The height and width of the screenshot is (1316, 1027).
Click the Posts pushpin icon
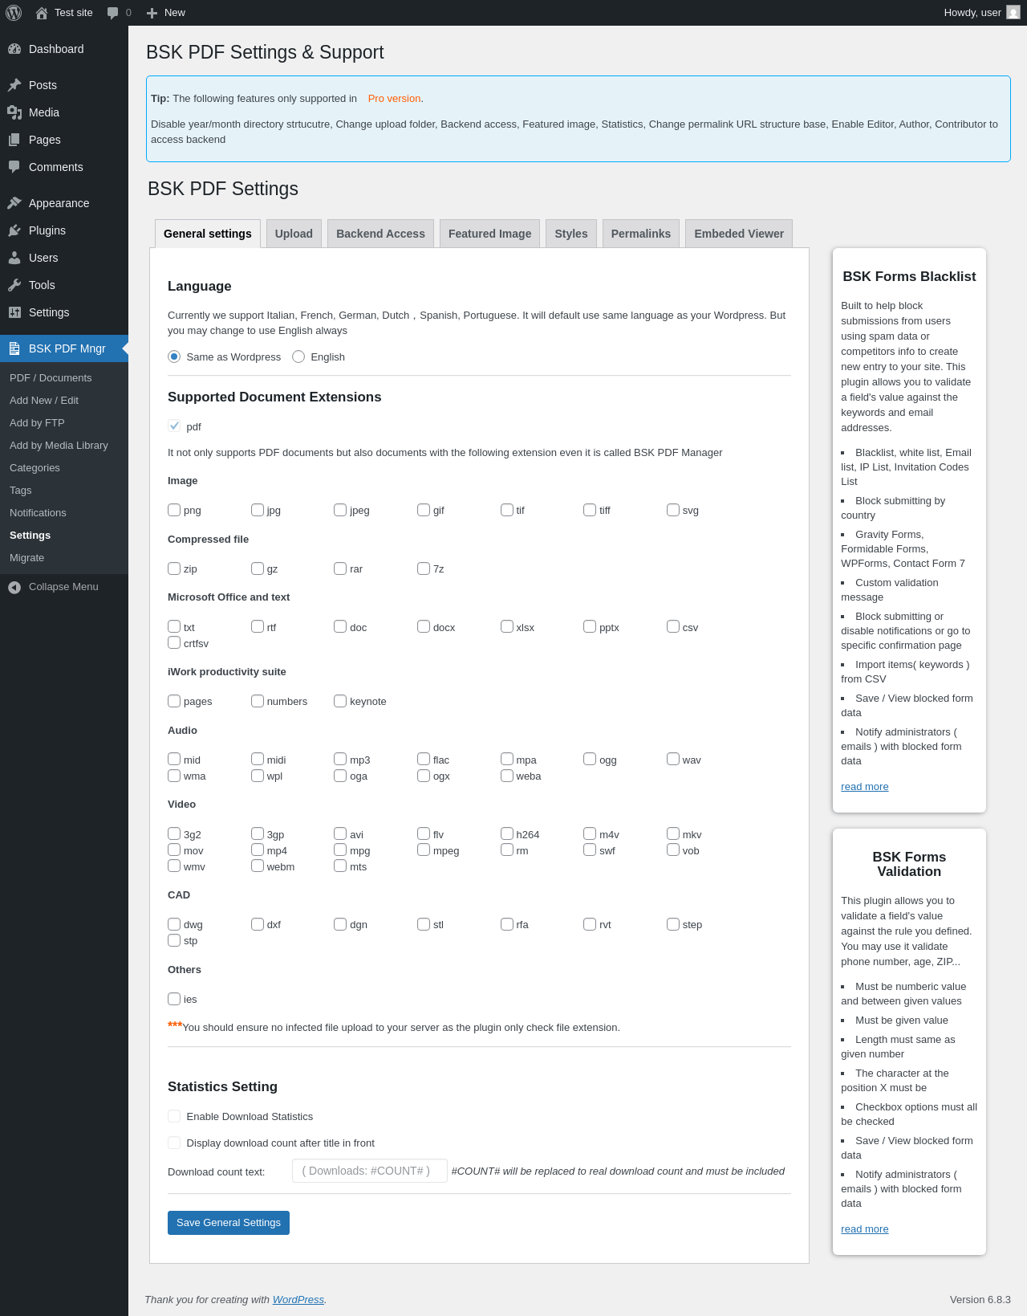[14, 85]
